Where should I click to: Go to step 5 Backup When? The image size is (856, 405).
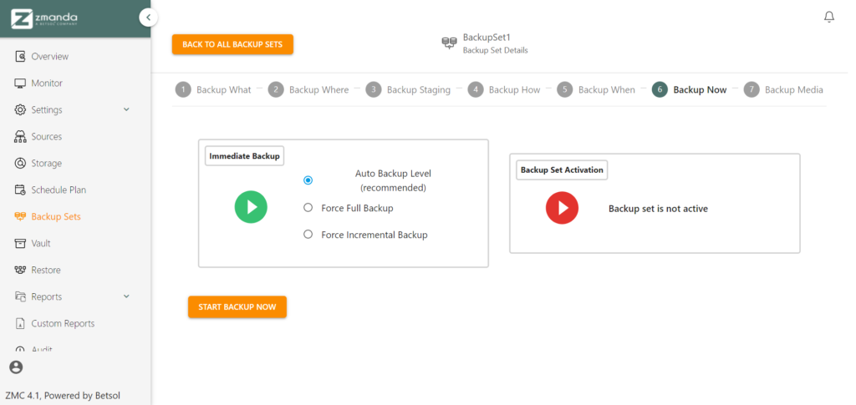point(596,90)
